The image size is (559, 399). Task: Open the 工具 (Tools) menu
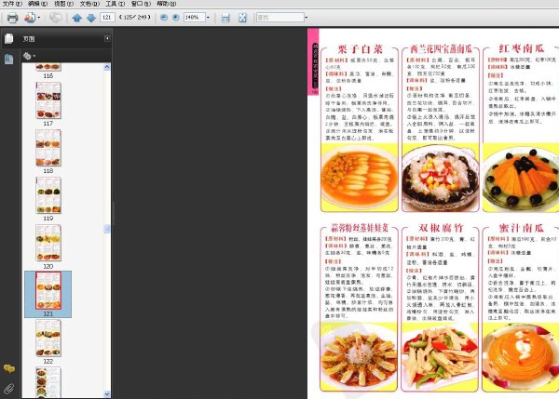pyautogui.click(x=115, y=4)
